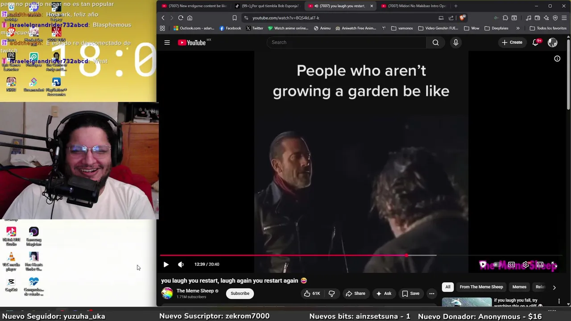This screenshot has height=321, width=571.
Task: Open a new browser tab
Action: [x=455, y=6]
